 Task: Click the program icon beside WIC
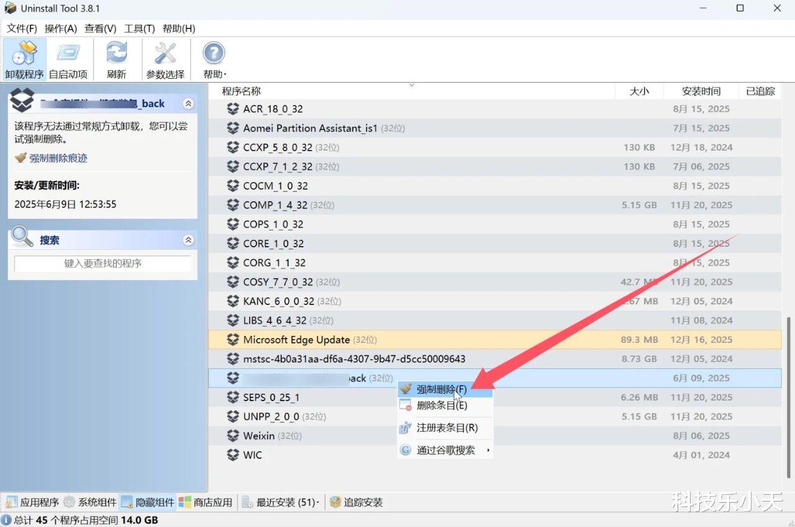(x=233, y=455)
